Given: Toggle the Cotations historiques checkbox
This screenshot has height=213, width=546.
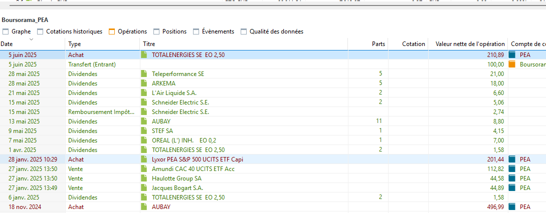Looking at the screenshot, I should coord(40,31).
